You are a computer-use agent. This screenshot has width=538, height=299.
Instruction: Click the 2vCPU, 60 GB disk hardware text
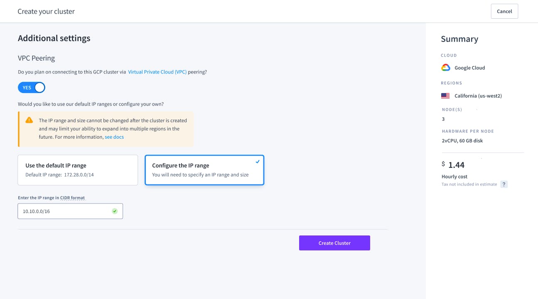point(462,141)
